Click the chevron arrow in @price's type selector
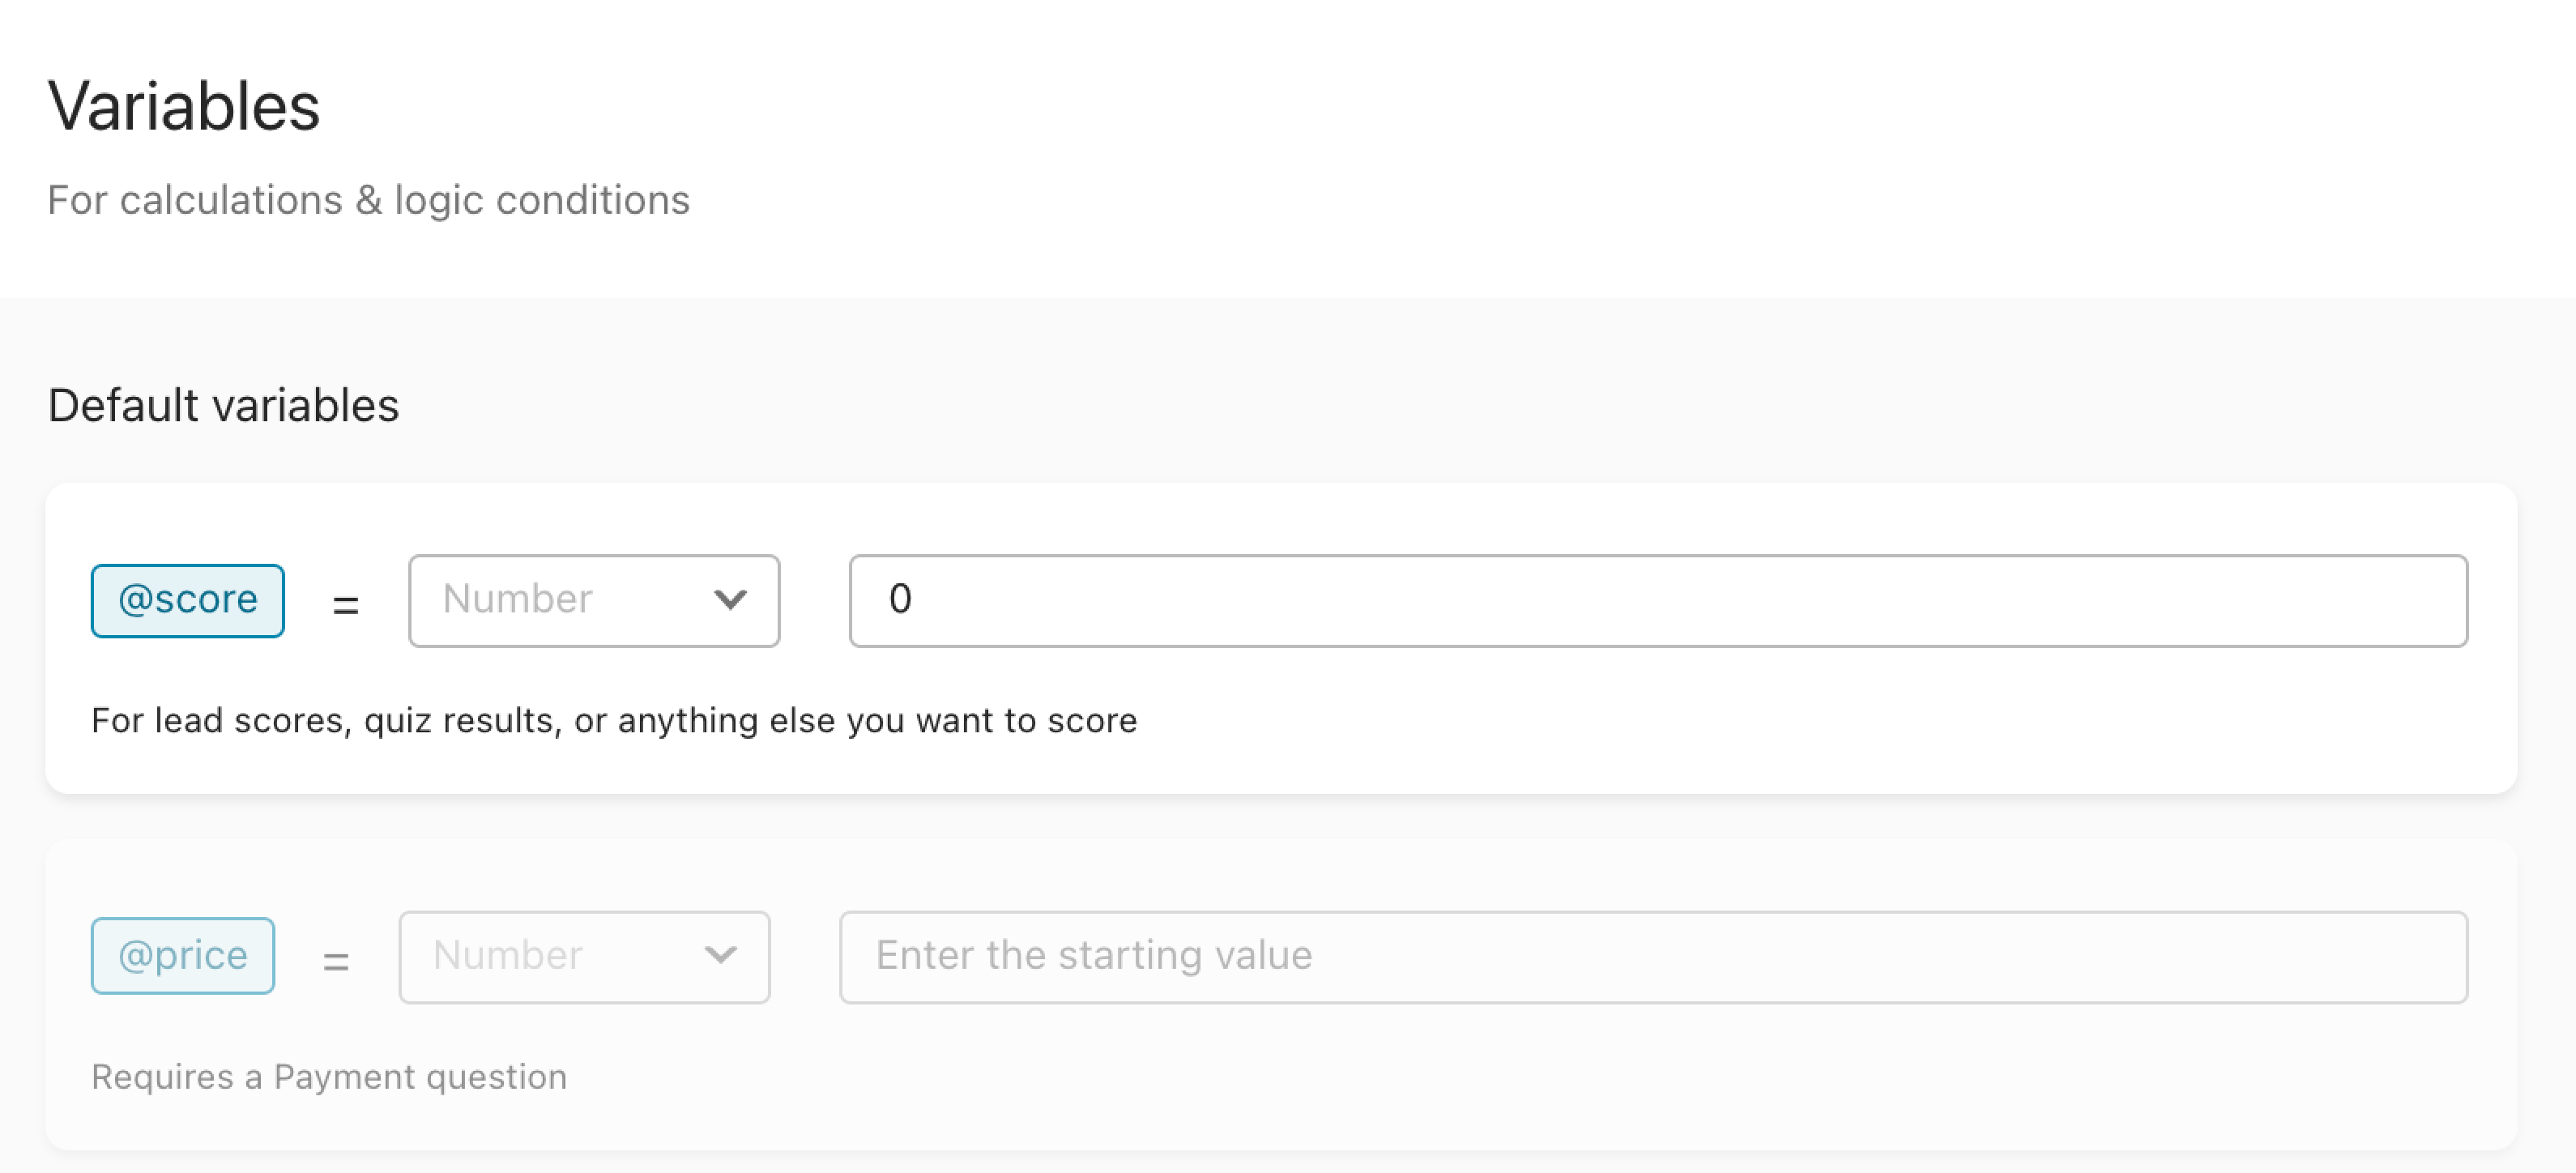The width and height of the screenshot is (2576, 1173). click(x=721, y=956)
